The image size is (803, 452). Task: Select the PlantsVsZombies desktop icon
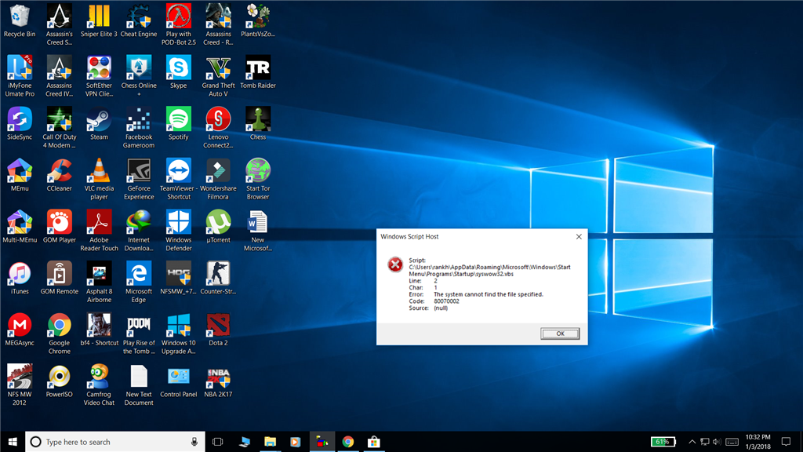(x=258, y=21)
